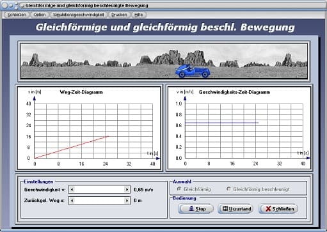327x232 pixels.
Task: Click the 0 m distance value
Action: pos(138,201)
